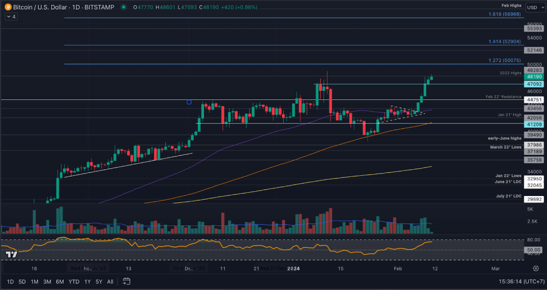Select the 1Y time range
The width and height of the screenshot is (547, 290).
[x=88, y=281]
